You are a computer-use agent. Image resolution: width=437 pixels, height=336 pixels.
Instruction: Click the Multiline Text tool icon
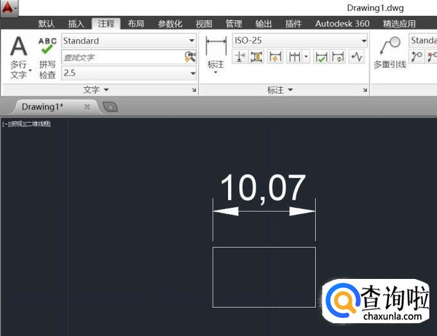[x=19, y=46]
